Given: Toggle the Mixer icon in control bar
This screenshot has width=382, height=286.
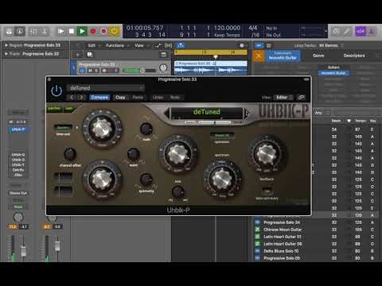Looking at the screenshot, I should 33,31.
